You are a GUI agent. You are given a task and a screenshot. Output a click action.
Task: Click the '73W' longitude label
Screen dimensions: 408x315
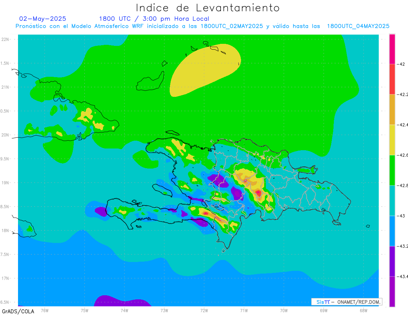coord(164,310)
